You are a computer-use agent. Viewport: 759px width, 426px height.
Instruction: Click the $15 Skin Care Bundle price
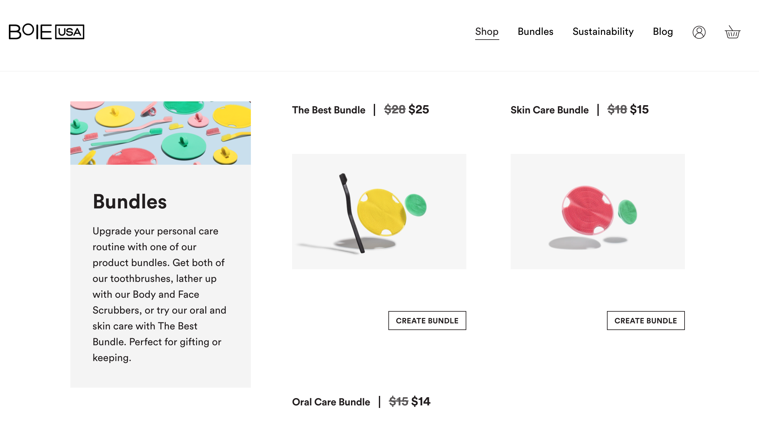(639, 110)
